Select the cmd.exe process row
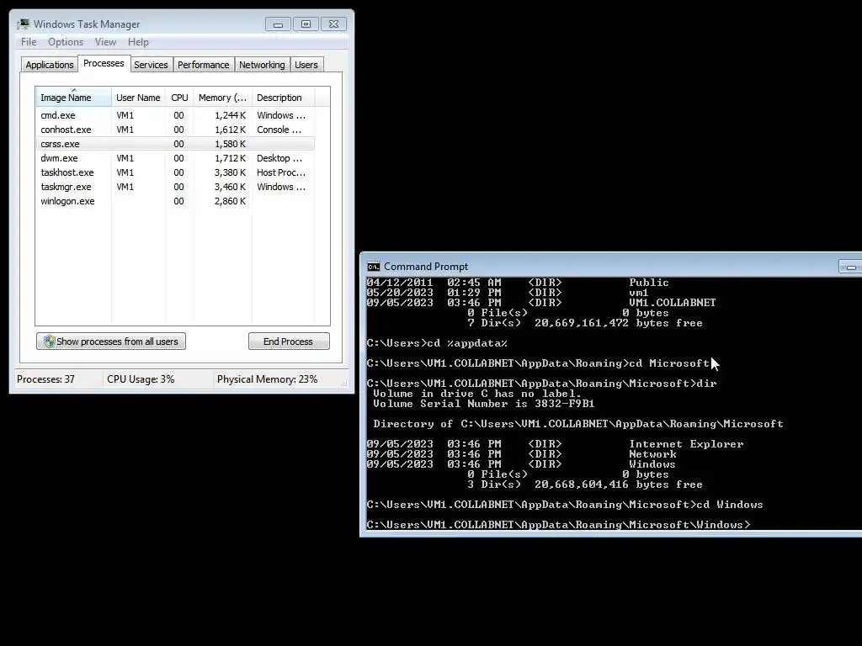862x646 pixels. click(175, 115)
